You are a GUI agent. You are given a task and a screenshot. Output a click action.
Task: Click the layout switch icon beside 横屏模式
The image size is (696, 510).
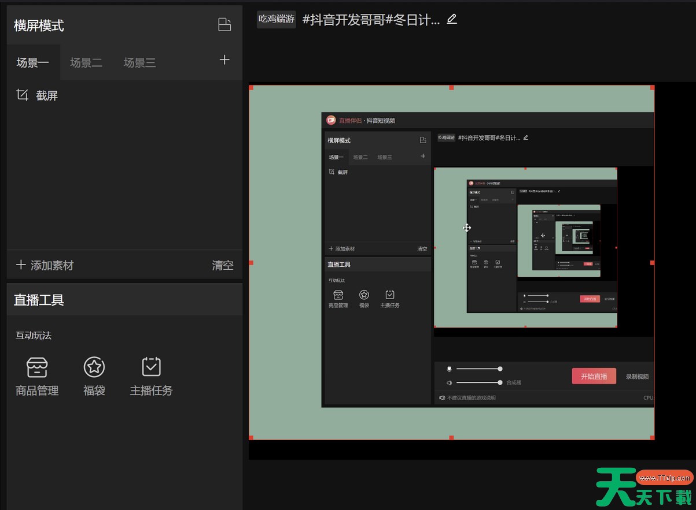(x=224, y=25)
